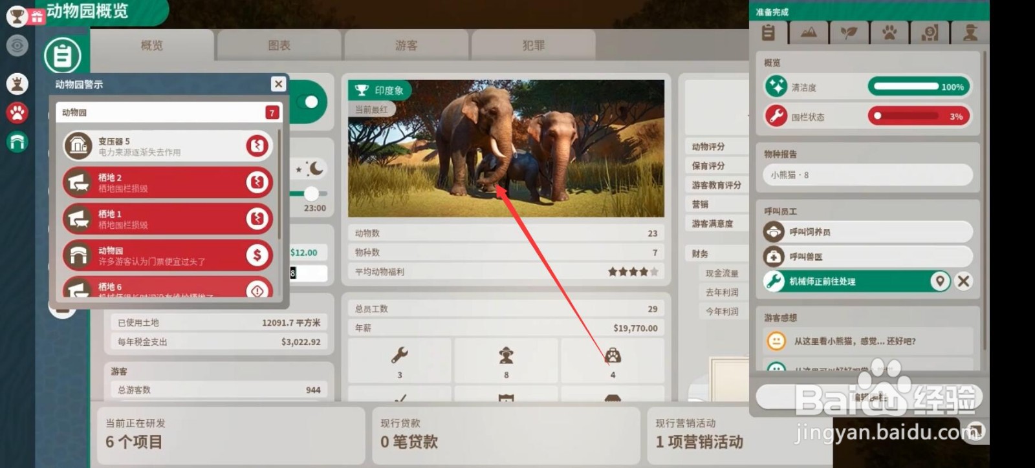The width and height of the screenshot is (1035, 468).
Task: Select the 栖地 2 fence damaged alert
Action: (168, 182)
